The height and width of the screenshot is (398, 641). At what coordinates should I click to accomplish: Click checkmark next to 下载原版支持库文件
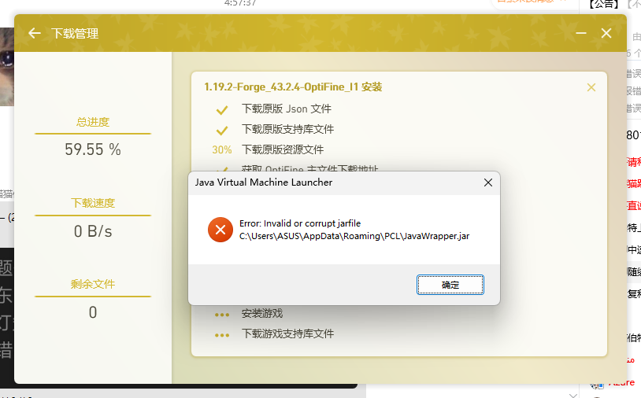click(222, 131)
